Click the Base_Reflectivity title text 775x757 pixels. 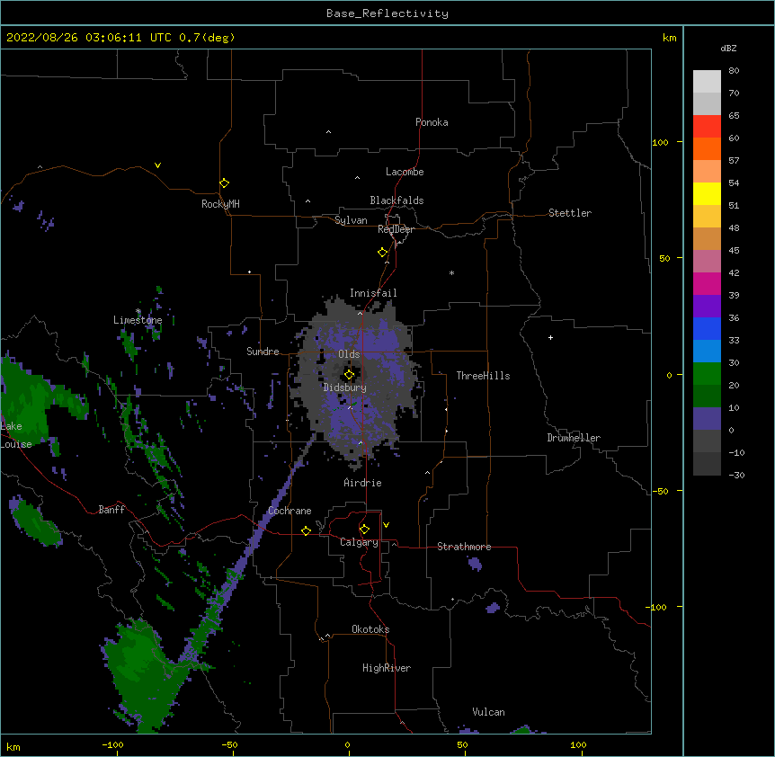pos(387,13)
